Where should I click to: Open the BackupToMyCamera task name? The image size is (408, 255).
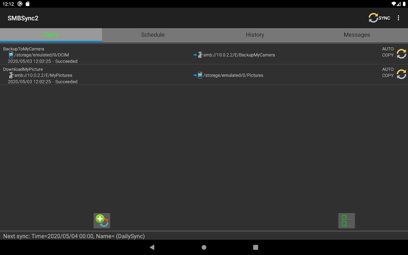point(24,49)
